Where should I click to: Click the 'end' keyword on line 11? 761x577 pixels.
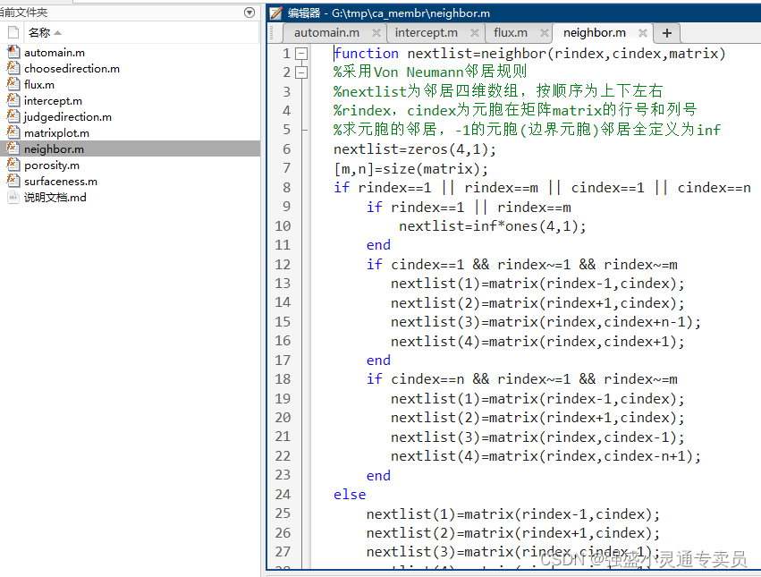(378, 245)
